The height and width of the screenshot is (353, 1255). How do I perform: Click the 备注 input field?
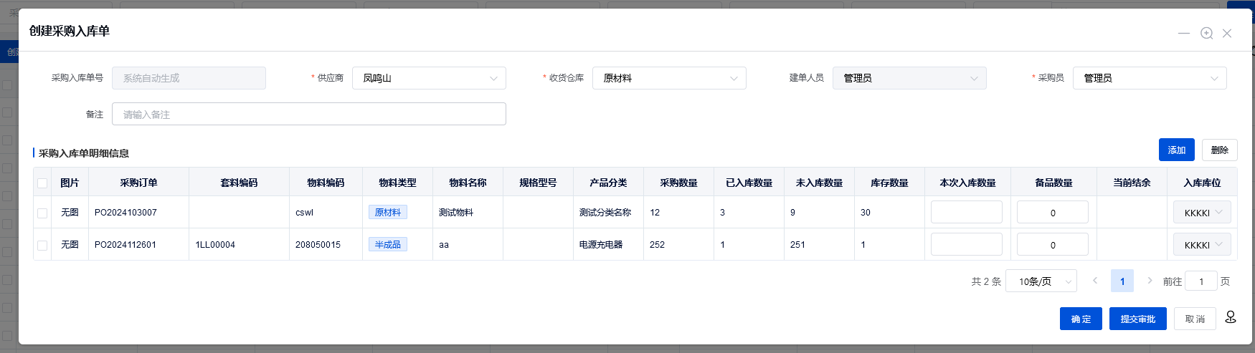309,114
